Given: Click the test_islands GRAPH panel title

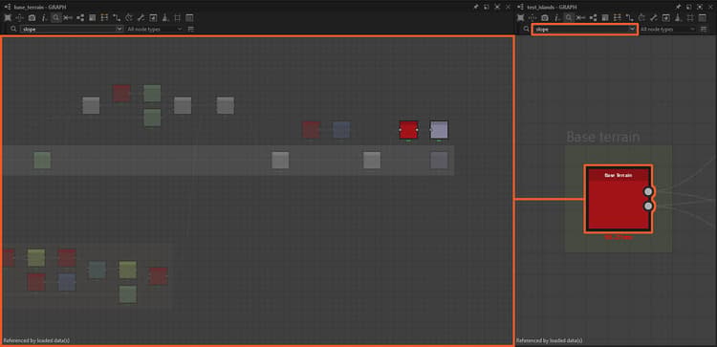Looking at the screenshot, I should click(x=552, y=7).
